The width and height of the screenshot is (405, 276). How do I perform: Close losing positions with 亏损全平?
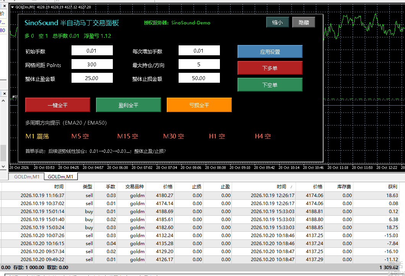[199, 105]
